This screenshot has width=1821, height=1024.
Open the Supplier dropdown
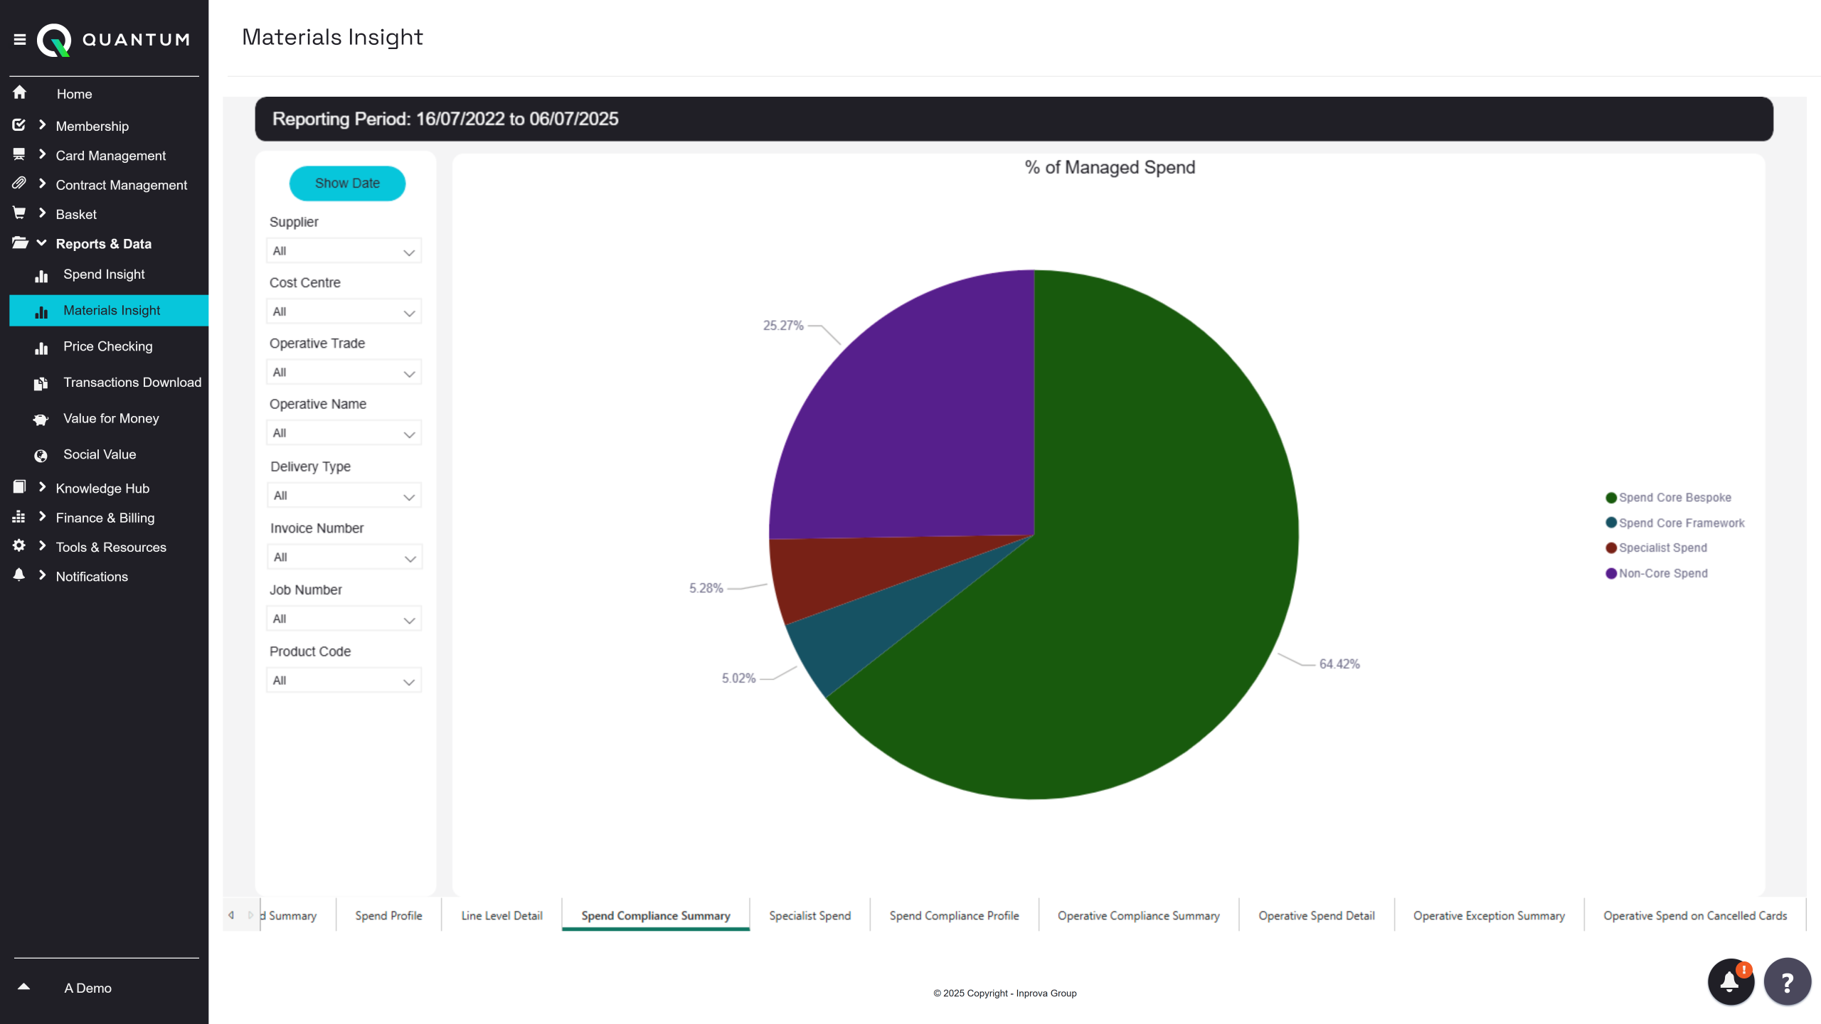[x=344, y=251]
